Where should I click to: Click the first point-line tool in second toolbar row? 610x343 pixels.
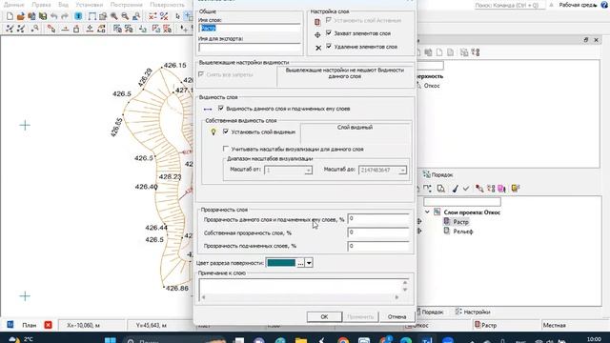pos(10,29)
